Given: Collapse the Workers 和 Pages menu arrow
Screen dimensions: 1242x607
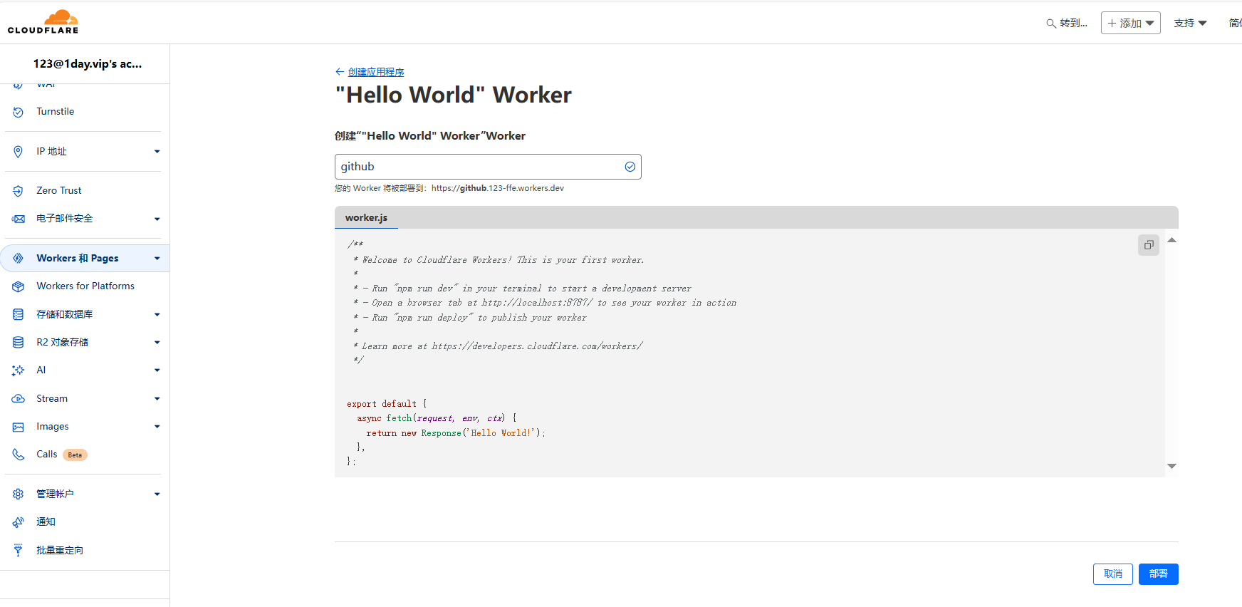Looking at the screenshot, I should pyautogui.click(x=157, y=259).
